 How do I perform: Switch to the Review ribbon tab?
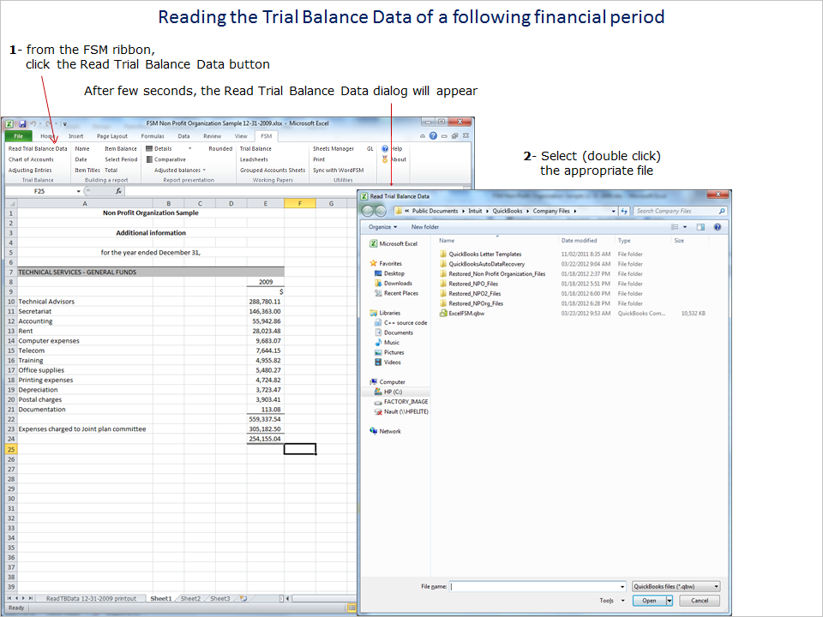point(212,136)
